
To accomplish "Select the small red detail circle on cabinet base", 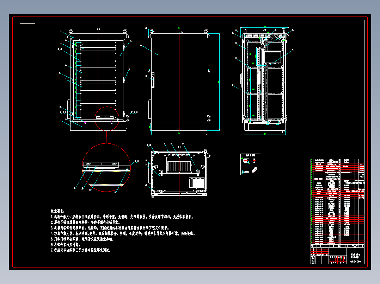I will [107, 119].
